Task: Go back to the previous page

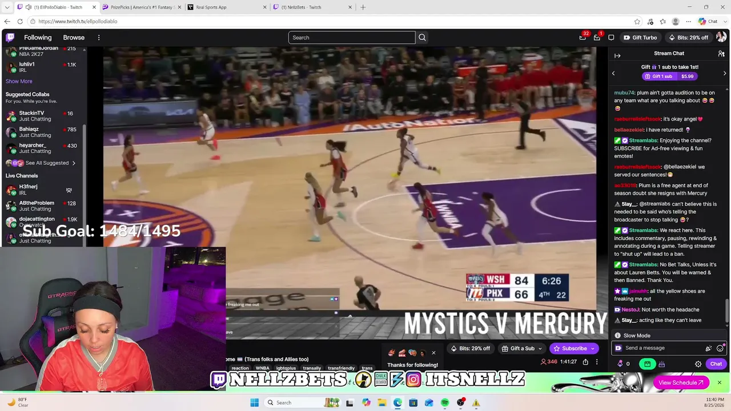Action: click(x=7, y=22)
